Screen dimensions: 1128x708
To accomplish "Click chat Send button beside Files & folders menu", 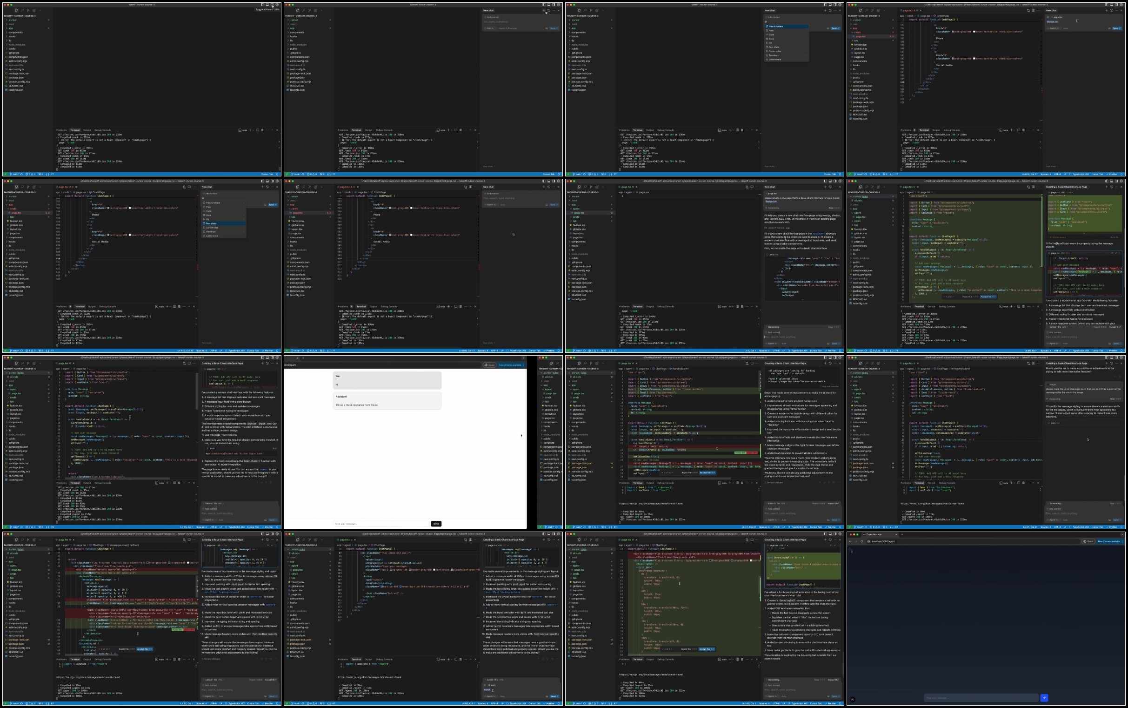I will [x=835, y=28].
